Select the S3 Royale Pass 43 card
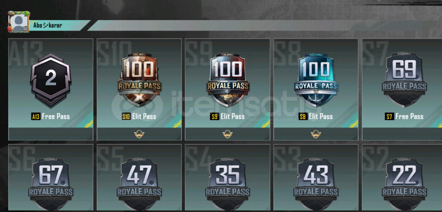Viewport: 442px width, 212px height. 316,178
